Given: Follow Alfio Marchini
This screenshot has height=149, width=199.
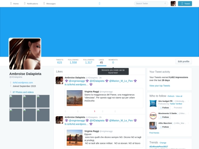Looking at the screenshot, I should coord(164,127).
